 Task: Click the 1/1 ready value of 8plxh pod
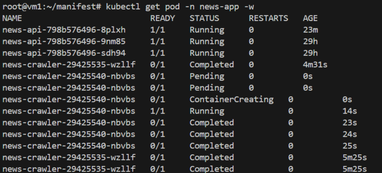[158, 30]
